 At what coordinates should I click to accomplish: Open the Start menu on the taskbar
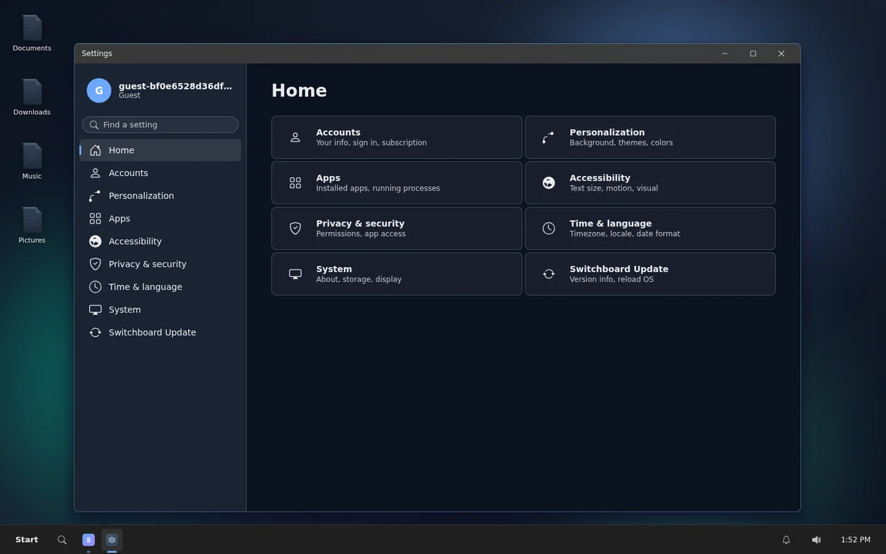(x=27, y=539)
